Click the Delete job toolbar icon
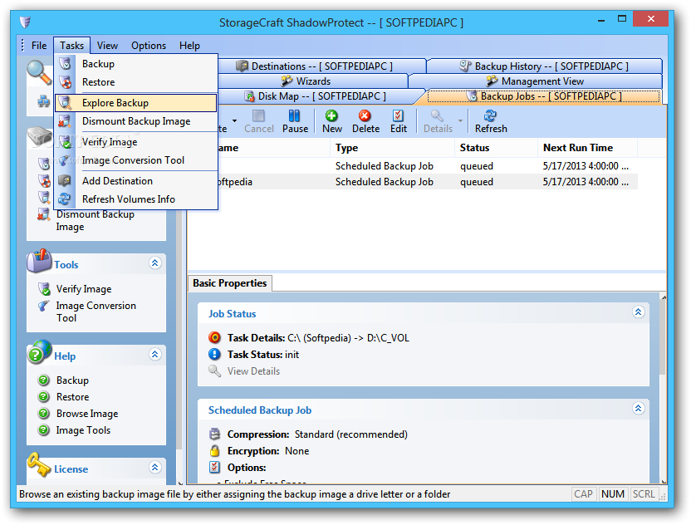This screenshot has width=691, height=525. pyautogui.click(x=365, y=116)
